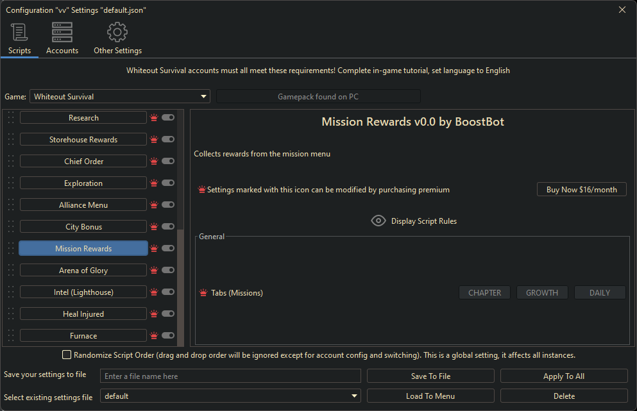
Task: Click the crown icon beside Arena of Glory
Action: 154,270
